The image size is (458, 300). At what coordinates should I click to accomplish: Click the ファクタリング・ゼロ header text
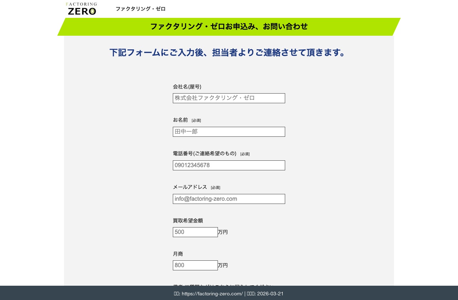(140, 9)
